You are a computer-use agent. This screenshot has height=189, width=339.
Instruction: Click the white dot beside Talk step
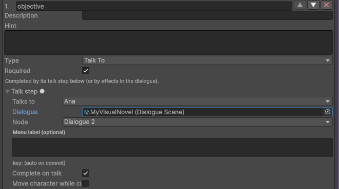tap(42, 91)
